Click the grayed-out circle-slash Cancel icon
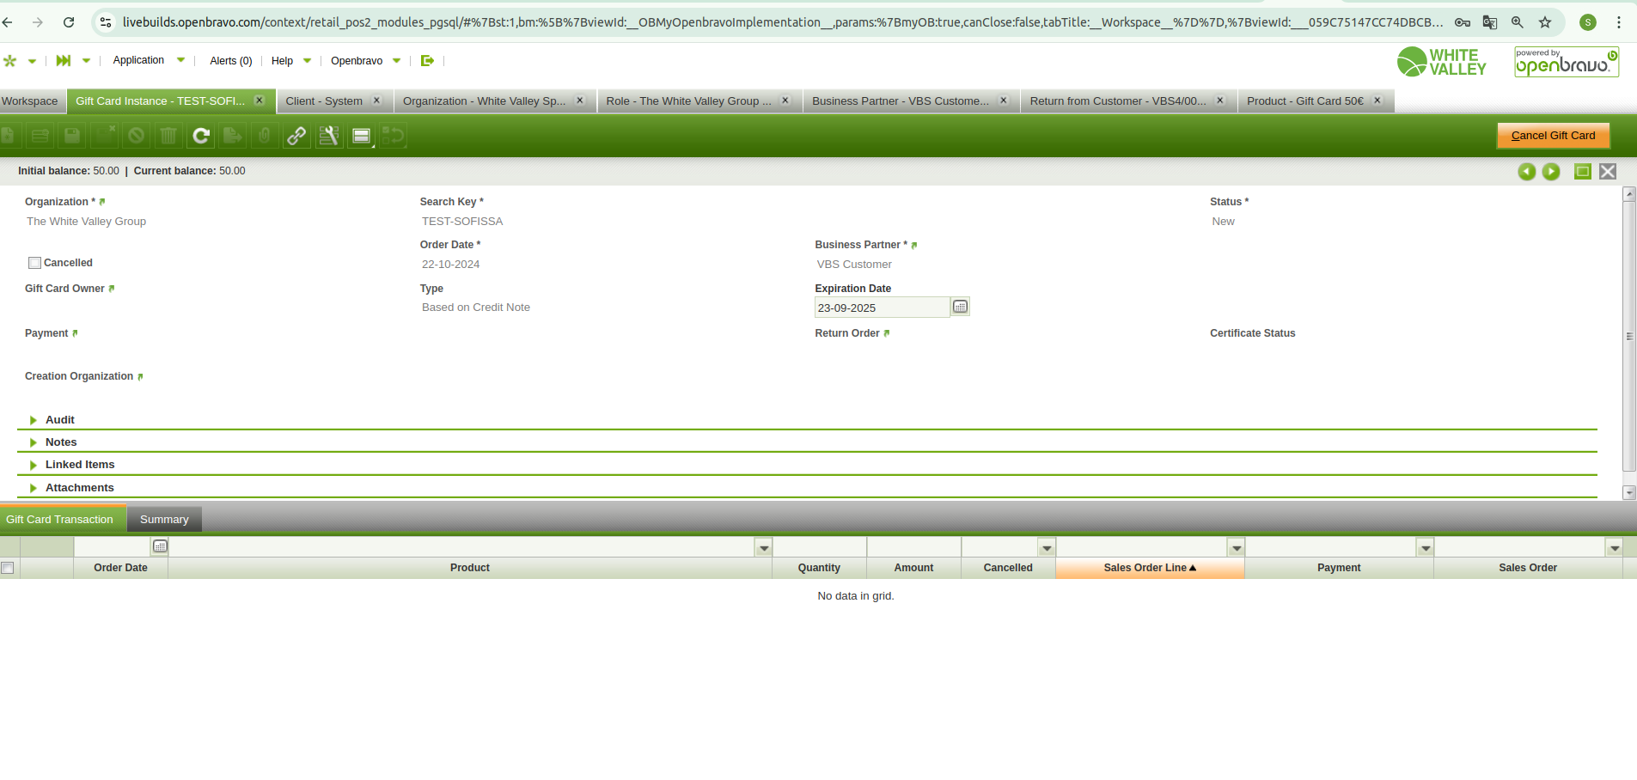 click(x=136, y=136)
